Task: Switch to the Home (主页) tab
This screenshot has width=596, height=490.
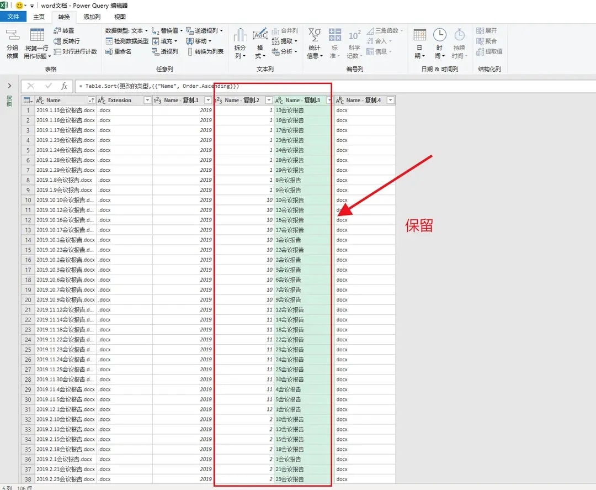Action: (x=39, y=17)
